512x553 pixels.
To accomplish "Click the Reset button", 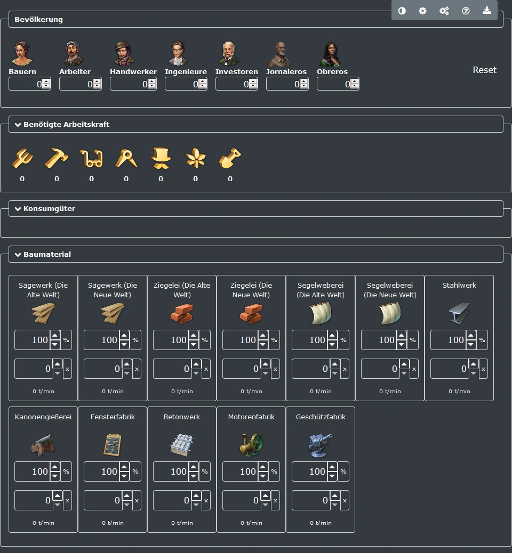I will click(484, 70).
